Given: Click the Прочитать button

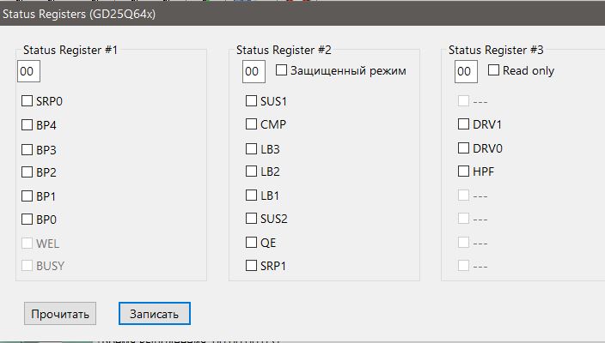Looking at the screenshot, I should pyautogui.click(x=60, y=314).
